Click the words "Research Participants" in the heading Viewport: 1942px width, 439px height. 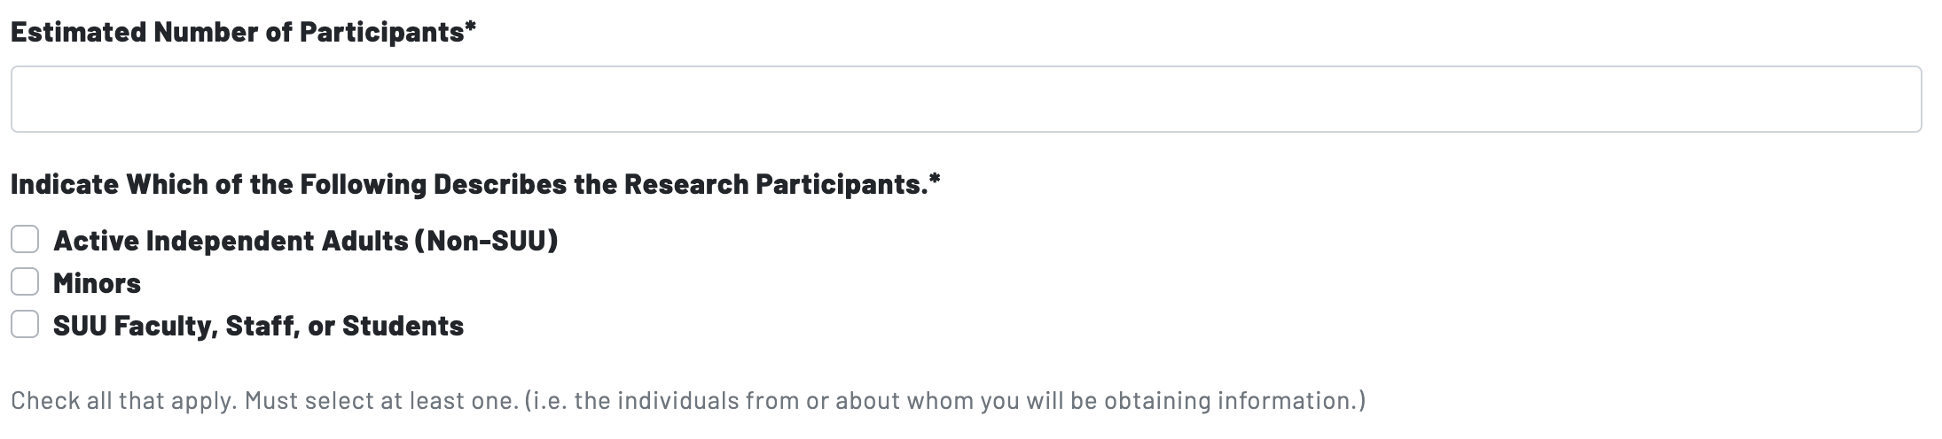[x=772, y=184]
